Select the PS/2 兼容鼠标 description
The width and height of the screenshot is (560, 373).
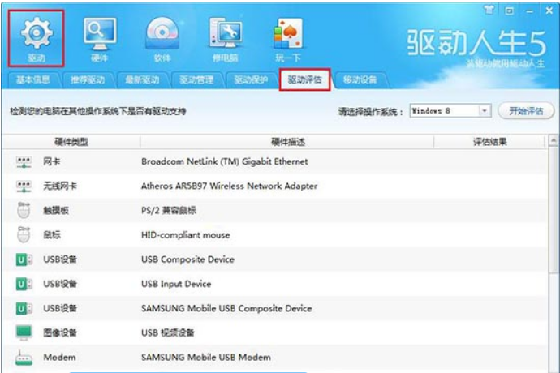point(169,211)
